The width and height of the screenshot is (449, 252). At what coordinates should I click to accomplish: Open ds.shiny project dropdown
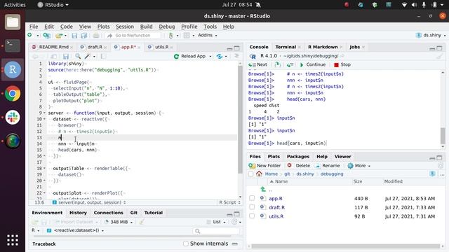(431, 35)
